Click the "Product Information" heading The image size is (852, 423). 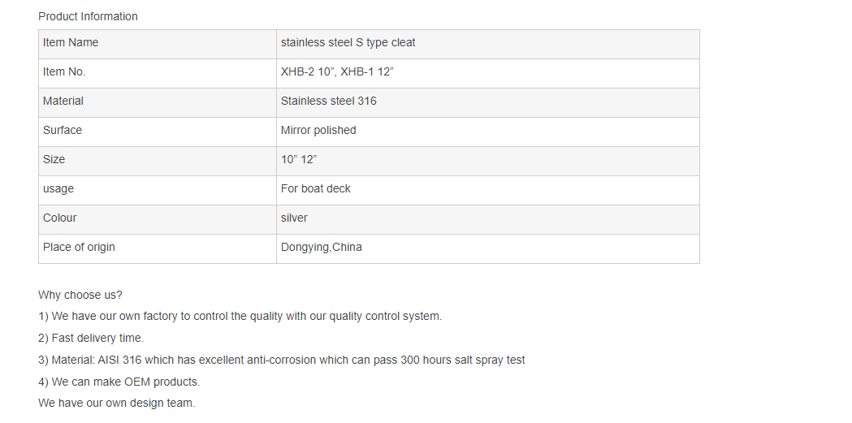(88, 16)
